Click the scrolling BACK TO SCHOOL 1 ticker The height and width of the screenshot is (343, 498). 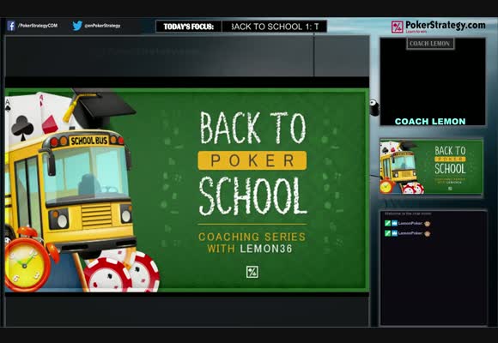click(x=275, y=27)
